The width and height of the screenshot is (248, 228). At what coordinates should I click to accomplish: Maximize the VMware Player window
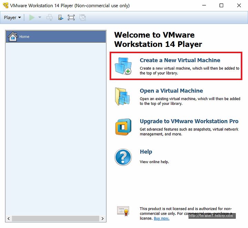[221, 6]
